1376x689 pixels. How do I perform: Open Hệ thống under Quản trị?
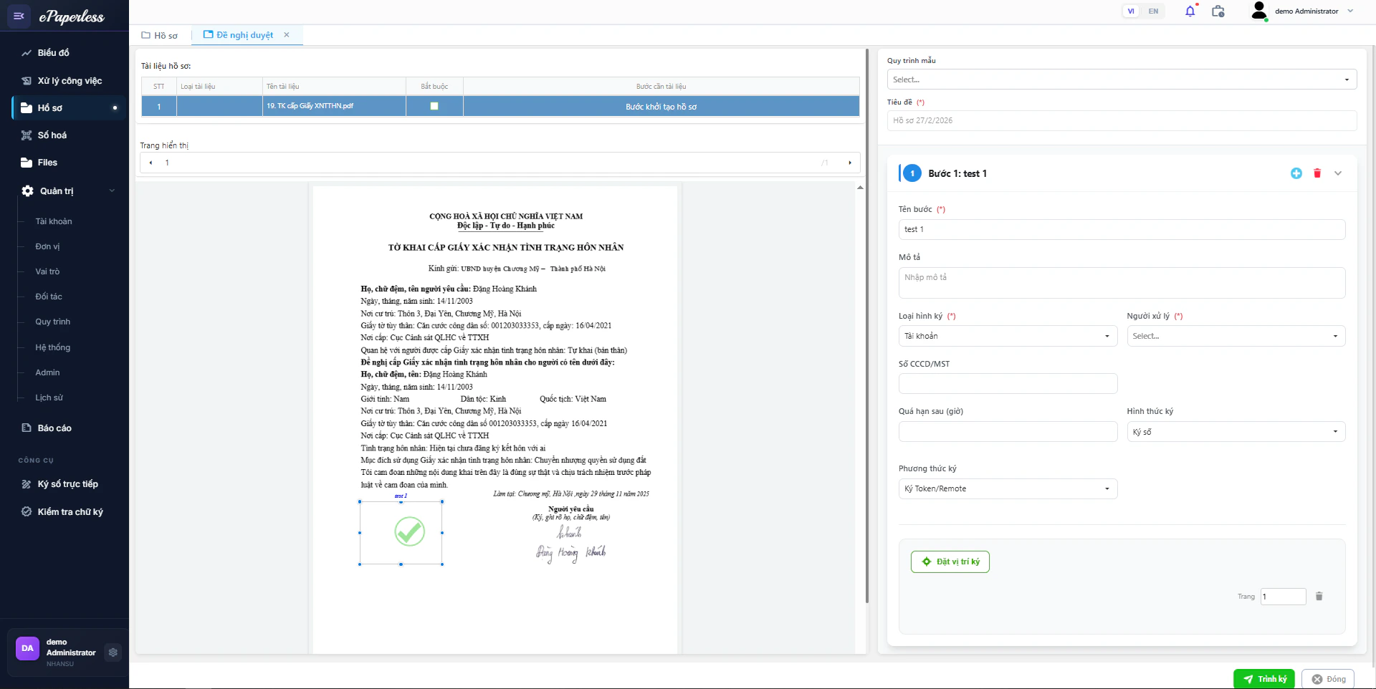[53, 347]
